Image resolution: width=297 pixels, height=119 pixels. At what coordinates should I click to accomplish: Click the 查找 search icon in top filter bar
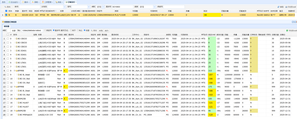[5, 6]
